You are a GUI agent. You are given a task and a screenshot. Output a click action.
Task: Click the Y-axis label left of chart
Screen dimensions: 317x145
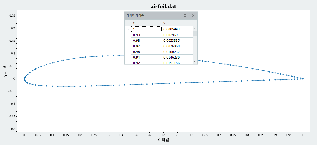click(5, 71)
